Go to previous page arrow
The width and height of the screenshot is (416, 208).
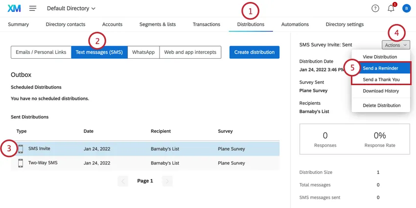pos(123,181)
